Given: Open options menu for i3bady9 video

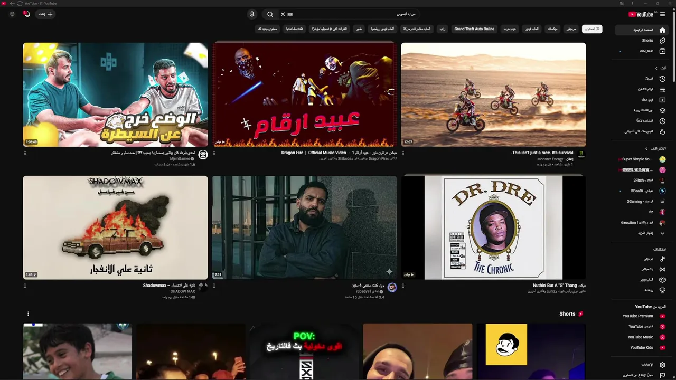Looking at the screenshot, I should [x=214, y=286].
